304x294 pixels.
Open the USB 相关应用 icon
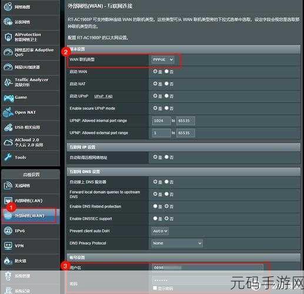[8, 128]
